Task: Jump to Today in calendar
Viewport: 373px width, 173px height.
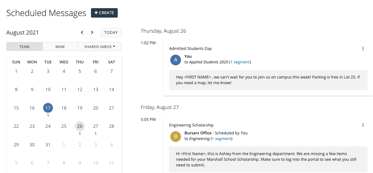Action: [111, 33]
